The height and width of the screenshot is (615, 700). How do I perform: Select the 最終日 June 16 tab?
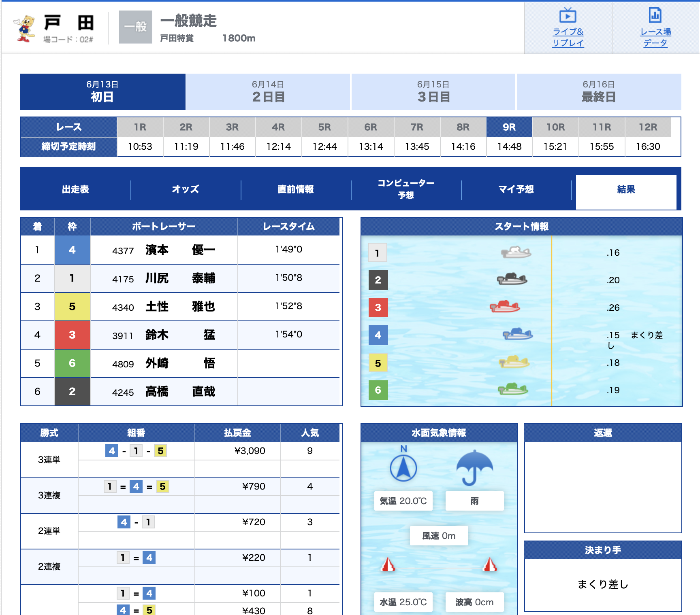598,92
